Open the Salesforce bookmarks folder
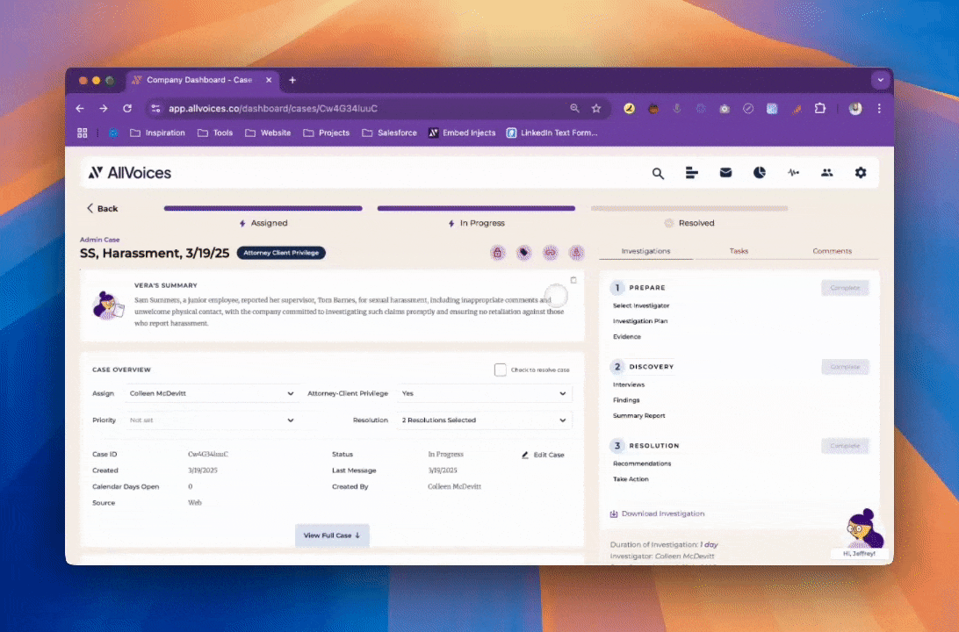 pyautogui.click(x=390, y=133)
